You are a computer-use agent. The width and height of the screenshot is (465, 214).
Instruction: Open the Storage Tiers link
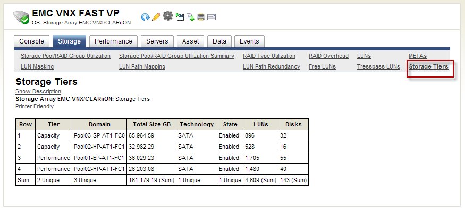click(x=428, y=67)
